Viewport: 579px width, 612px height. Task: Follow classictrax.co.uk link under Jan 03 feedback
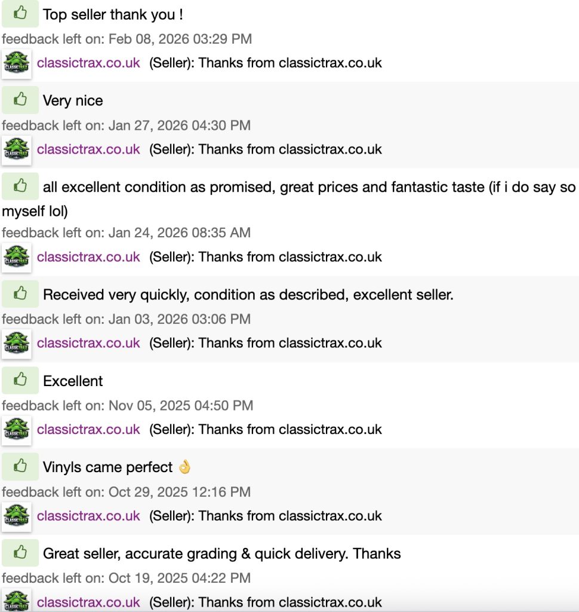(88, 342)
